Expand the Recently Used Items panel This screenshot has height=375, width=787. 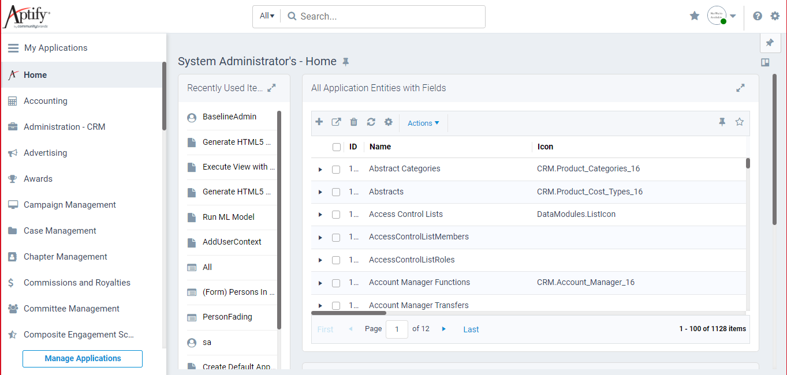pyautogui.click(x=271, y=88)
